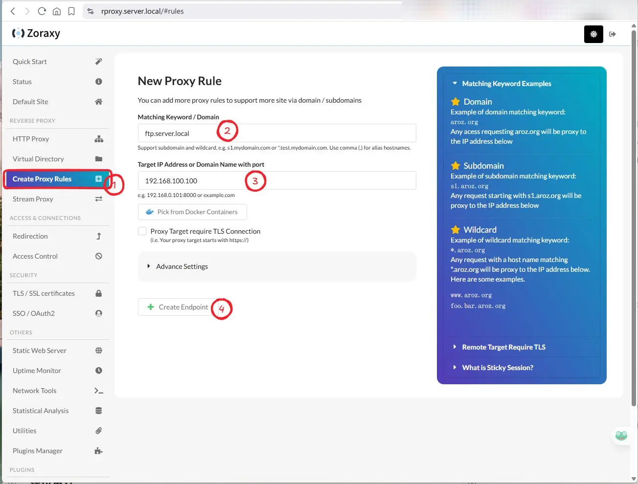Go back using browser back arrow
The height and width of the screenshot is (484, 638).
(x=13, y=11)
